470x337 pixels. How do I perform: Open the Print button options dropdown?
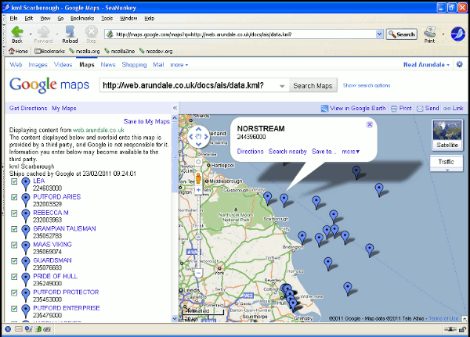[x=443, y=34]
